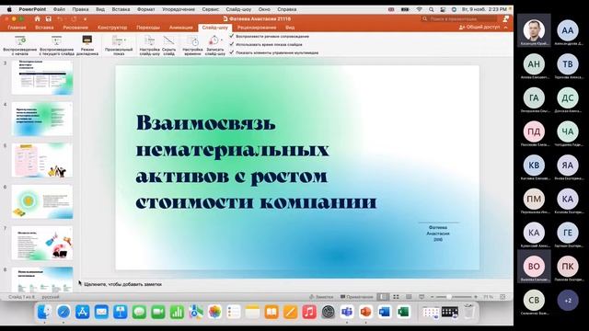Viewport: 589px width, 331px height.
Task: Adjust the zoom slider in the status bar
Action: click(x=454, y=297)
